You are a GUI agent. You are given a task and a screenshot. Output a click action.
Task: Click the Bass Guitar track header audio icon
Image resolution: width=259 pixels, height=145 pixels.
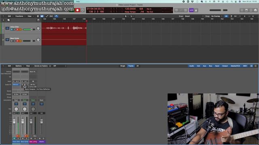[7, 39]
